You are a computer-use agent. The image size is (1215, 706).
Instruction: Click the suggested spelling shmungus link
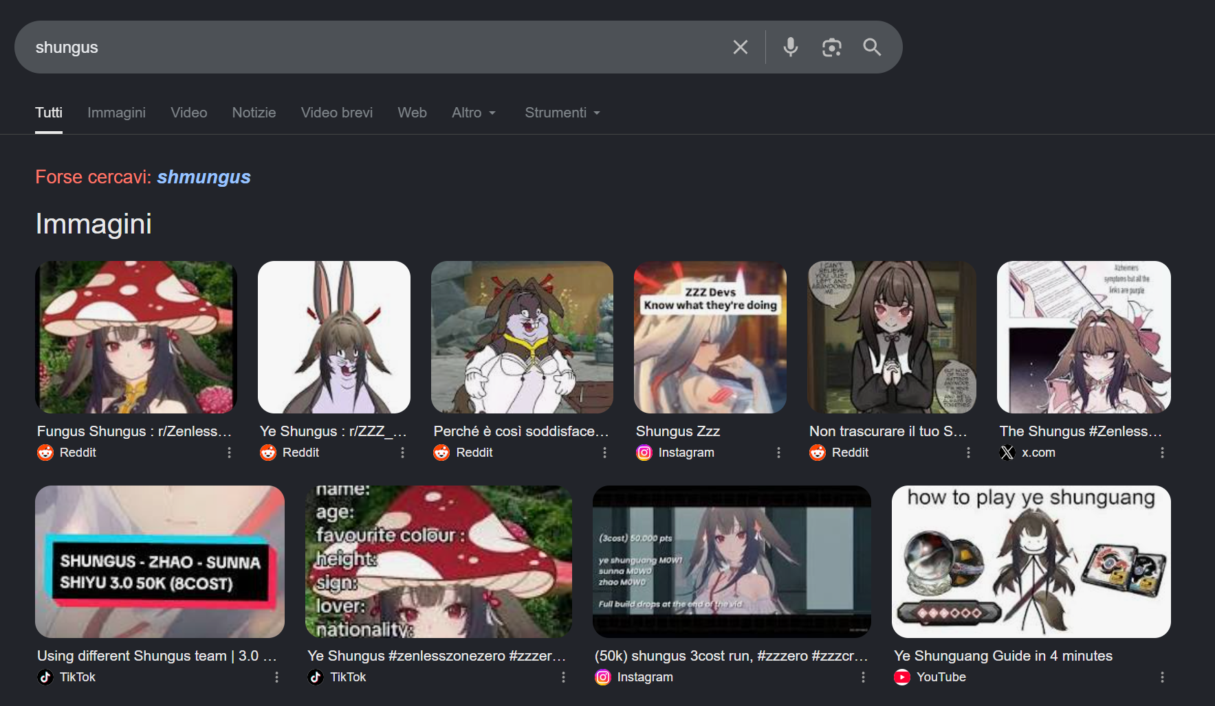click(204, 177)
